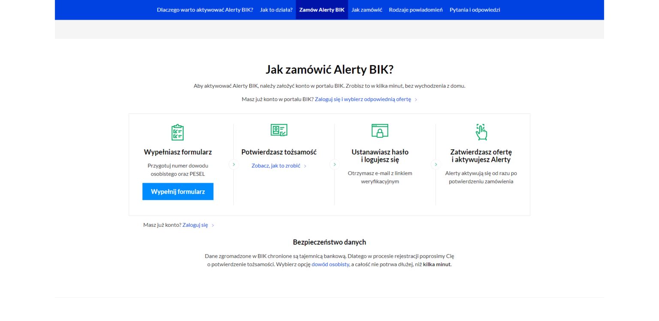The image size is (659, 321).
Task: Select the ID card icon above Potwierdzasz tożsamość
Action: [x=279, y=130]
